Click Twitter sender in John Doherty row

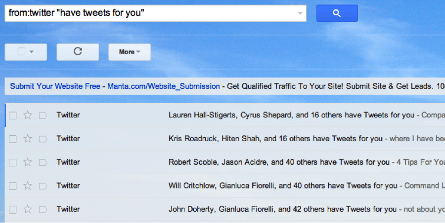click(x=68, y=209)
